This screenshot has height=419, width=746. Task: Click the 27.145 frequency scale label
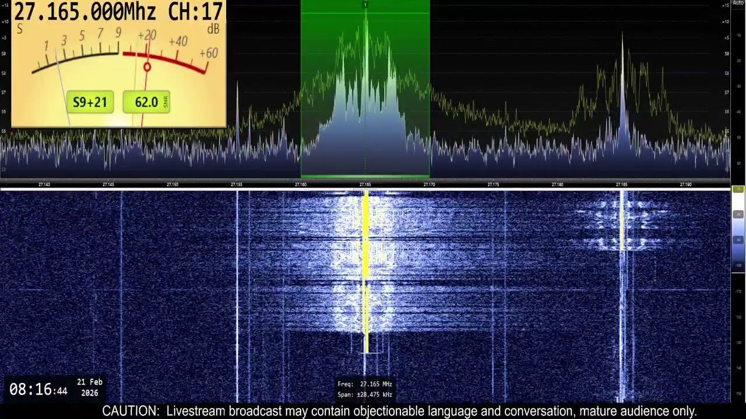(x=108, y=184)
